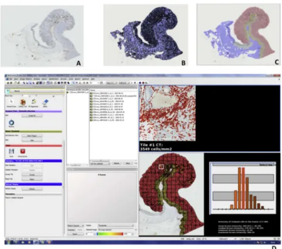This screenshot has width=282, height=249.
Task: Open the yellow-bordered dropdown atop left panel
Action: coord(37,91)
